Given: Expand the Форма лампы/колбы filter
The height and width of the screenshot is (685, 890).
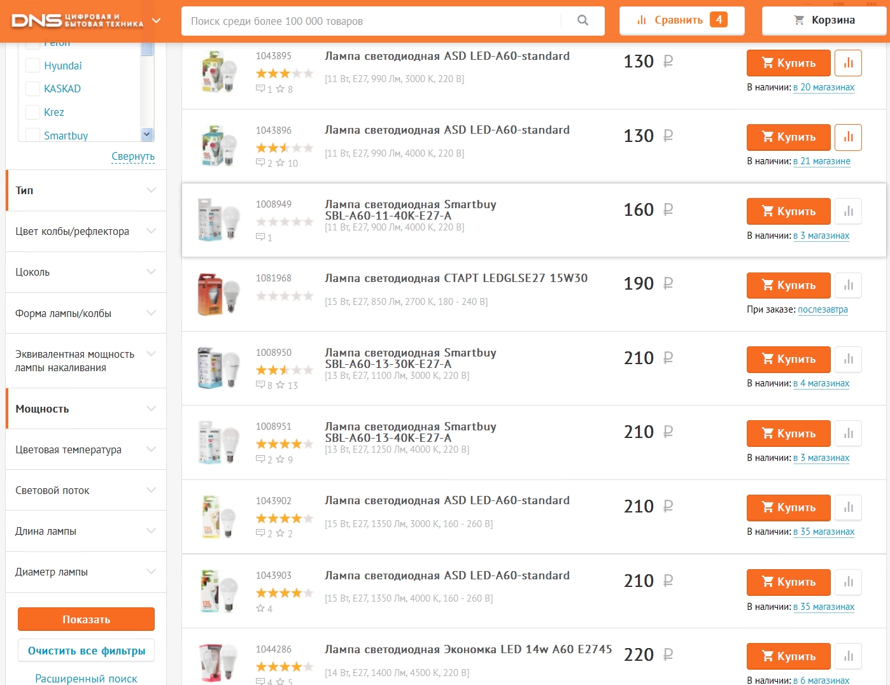Looking at the screenshot, I should 86,313.
